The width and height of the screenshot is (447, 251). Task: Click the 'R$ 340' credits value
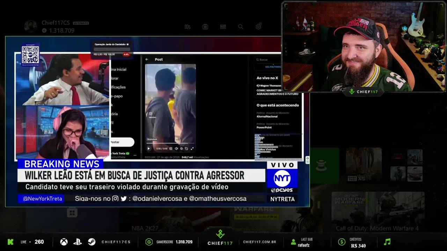click(x=358, y=246)
